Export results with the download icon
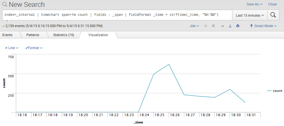This screenshot has height=126, width=284. click(230, 26)
